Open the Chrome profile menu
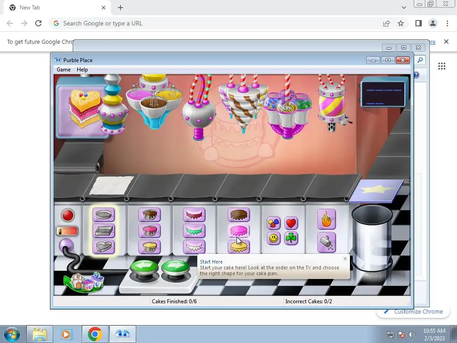 tap(433, 23)
